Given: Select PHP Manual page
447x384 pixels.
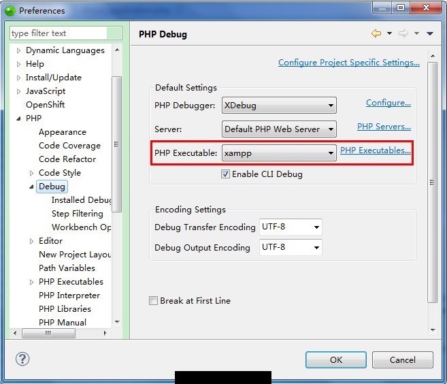Looking at the screenshot, I should [x=63, y=323].
